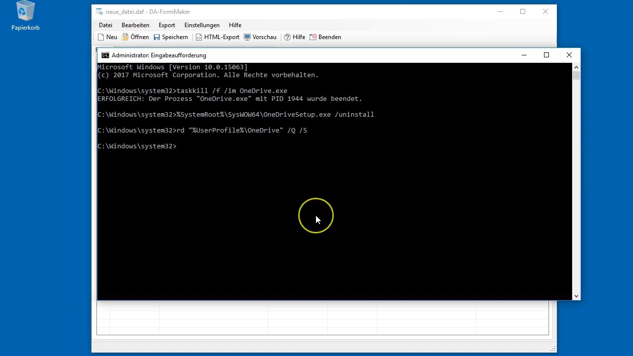This screenshot has height=356, width=633.
Task: Click the Beenden toolbar button
Action: coord(325,37)
